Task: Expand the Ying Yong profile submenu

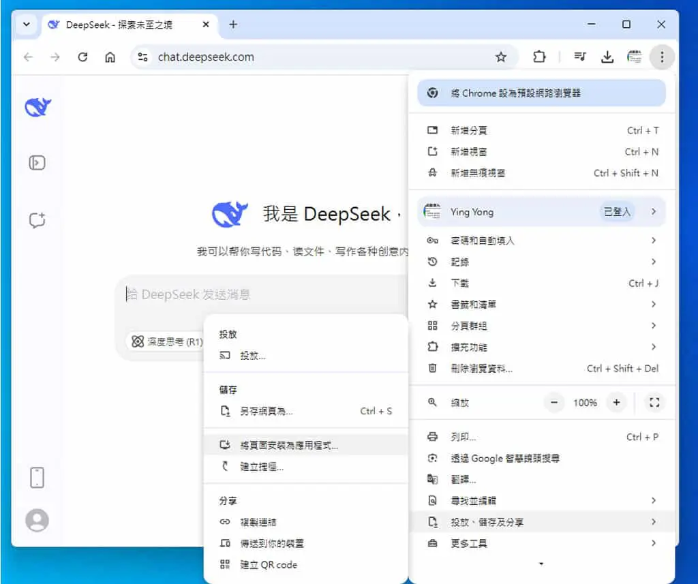Action: click(x=541, y=212)
